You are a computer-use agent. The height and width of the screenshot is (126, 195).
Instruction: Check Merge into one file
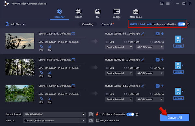pos(97,120)
